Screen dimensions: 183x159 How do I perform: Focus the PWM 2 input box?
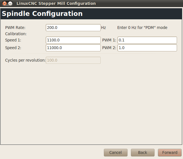147,48
